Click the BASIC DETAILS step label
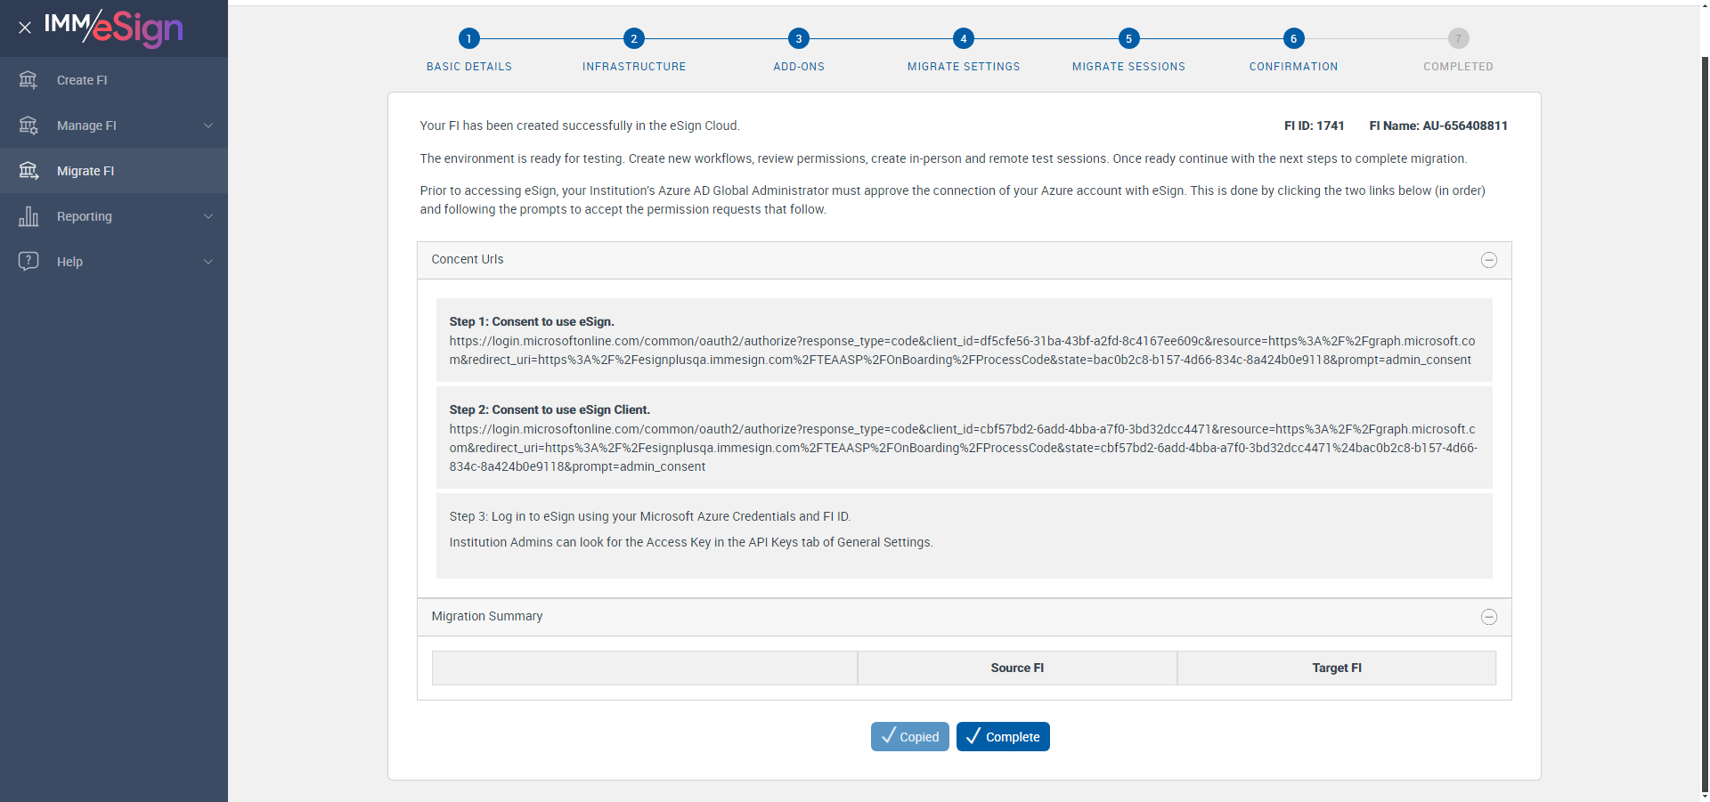 (469, 67)
